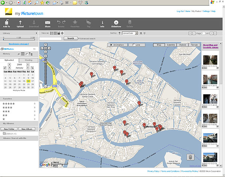Pan the map down with arrow button
The image size is (225, 177).
click(45, 52)
